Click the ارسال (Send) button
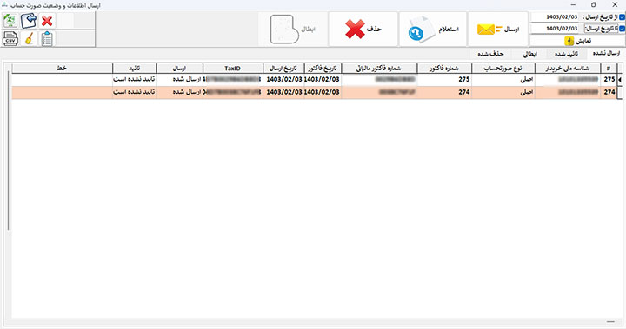 [x=498, y=30]
